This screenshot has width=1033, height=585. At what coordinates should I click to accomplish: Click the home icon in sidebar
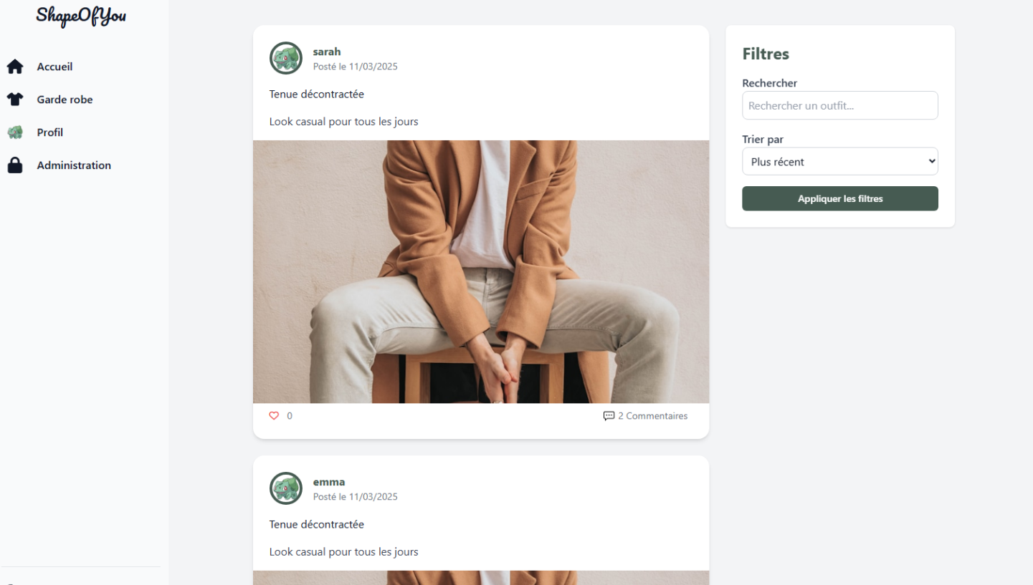[15, 67]
